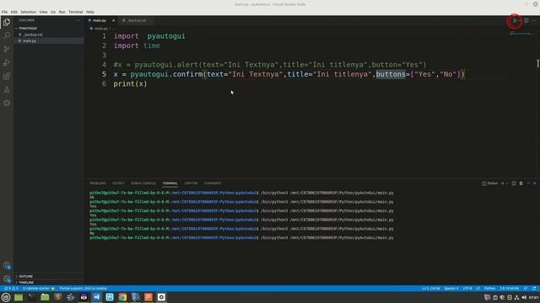Viewport: 540px width, 303px height.
Task: Click errors and warnings count in status bar
Action: pyautogui.click(x=10, y=289)
